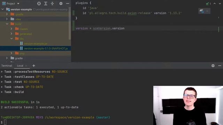This screenshot has height=125, width=223.
Task: Click Collapse All in Project toolbar
Action: pos(52,3)
